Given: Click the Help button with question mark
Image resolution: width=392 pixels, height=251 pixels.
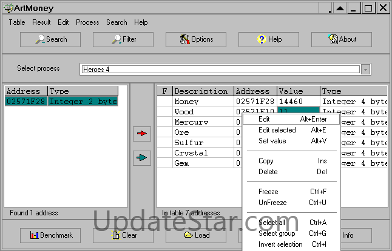Looking at the screenshot, I should pyautogui.click(x=268, y=39).
